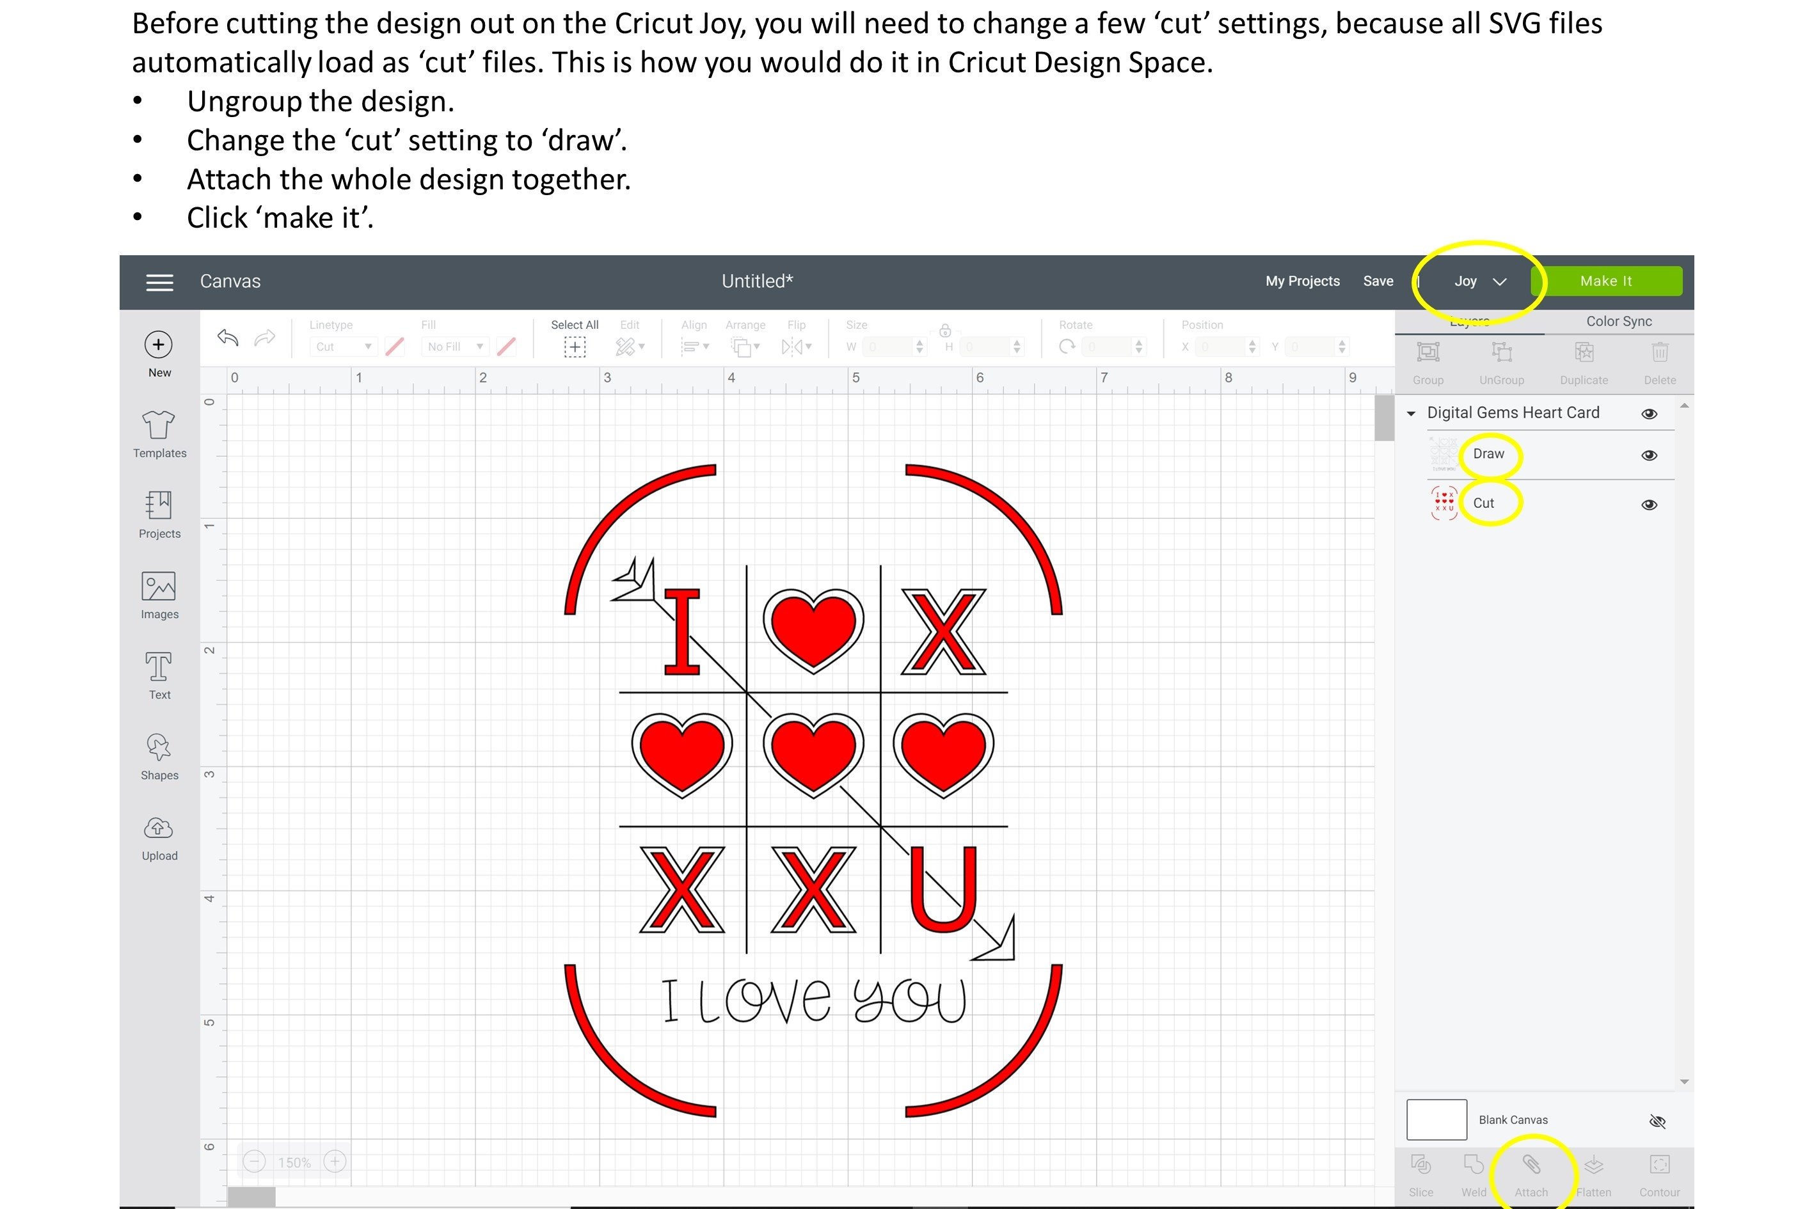Open My Projects
Image resolution: width=1814 pixels, height=1209 pixels.
click(1302, 281)
